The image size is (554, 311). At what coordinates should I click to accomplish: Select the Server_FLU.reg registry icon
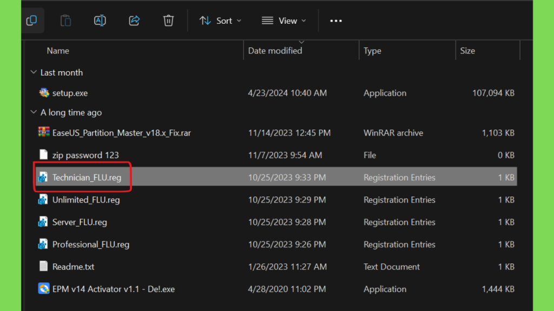point(43,222)
